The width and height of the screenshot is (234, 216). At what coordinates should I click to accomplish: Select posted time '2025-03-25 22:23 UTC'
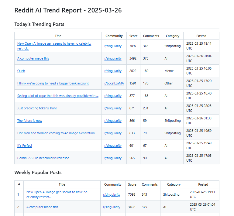[199, 108]
